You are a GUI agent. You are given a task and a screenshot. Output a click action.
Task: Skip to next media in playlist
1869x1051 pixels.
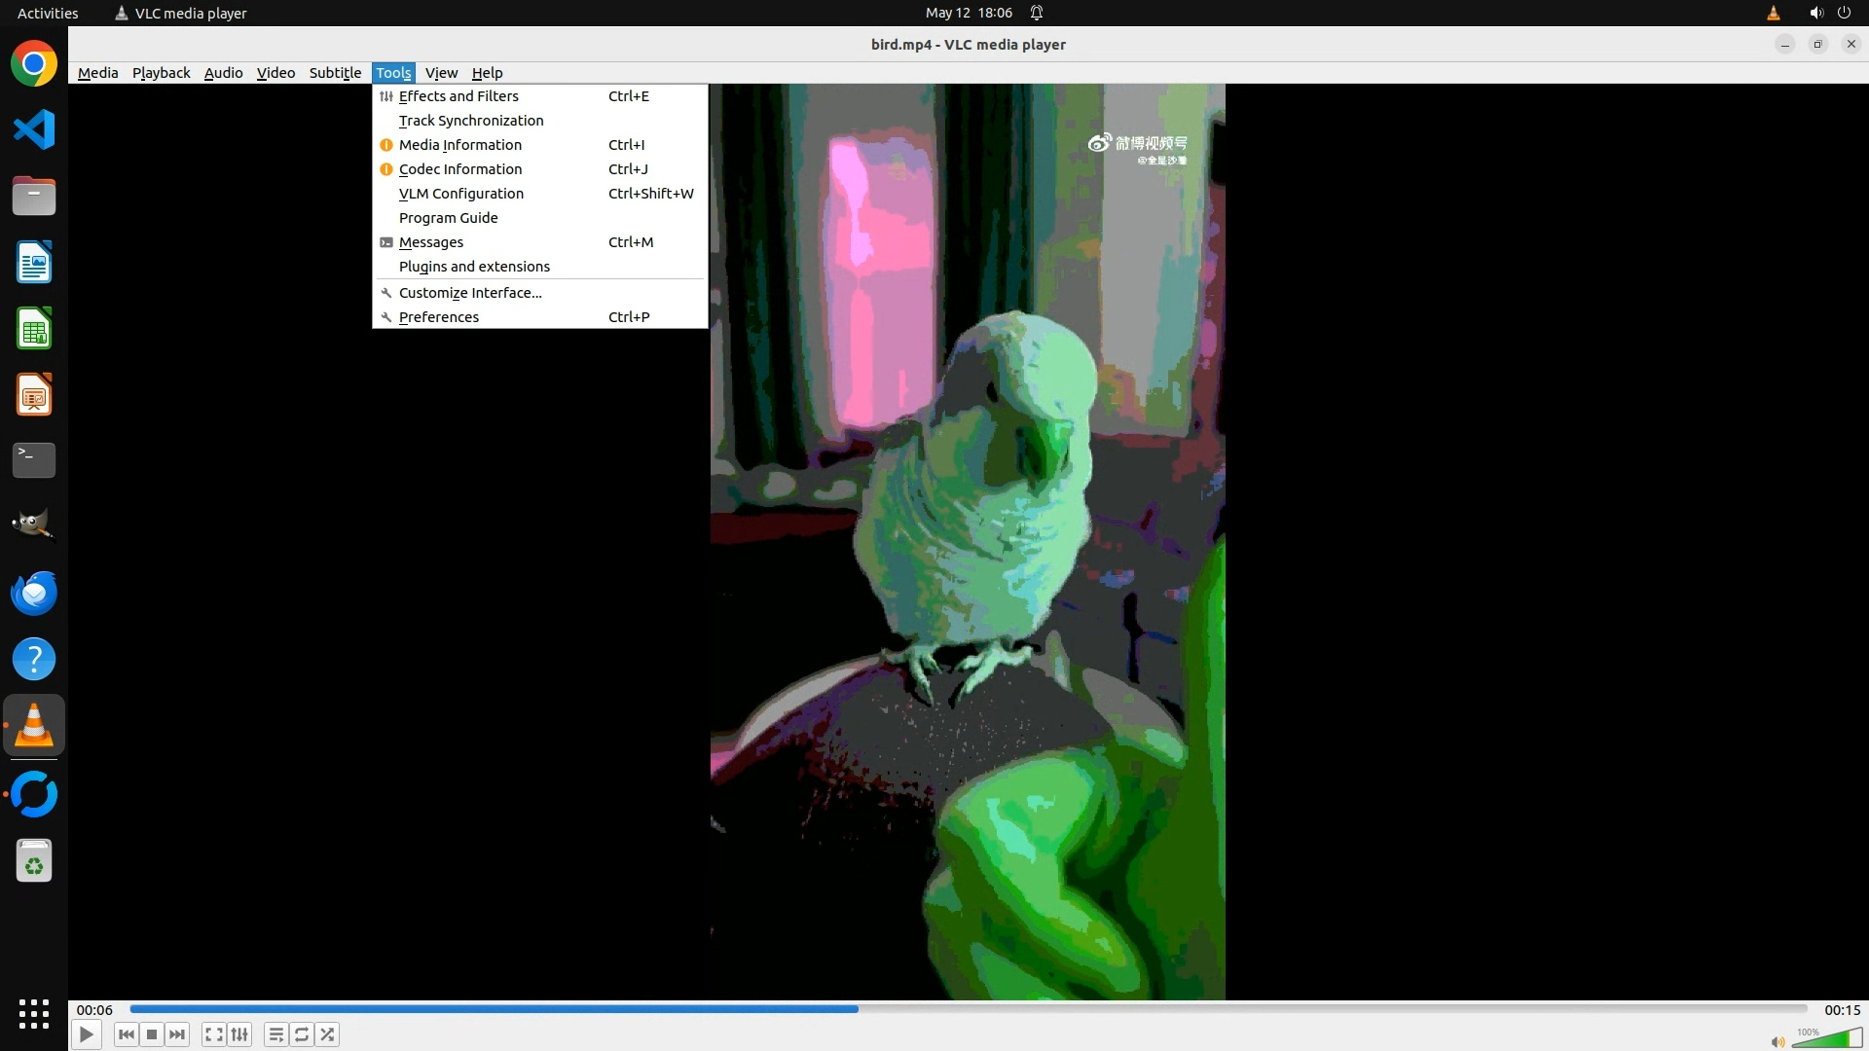point(177,1034)
